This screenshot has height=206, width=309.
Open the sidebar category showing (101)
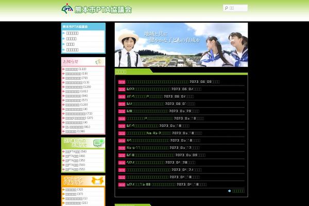tap(76, 92)
